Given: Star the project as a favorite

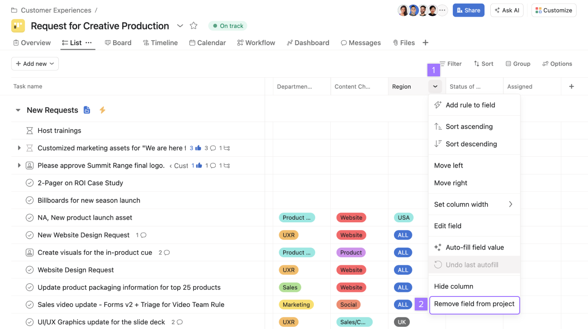Looking at the screenshot, I should (194, 26).
